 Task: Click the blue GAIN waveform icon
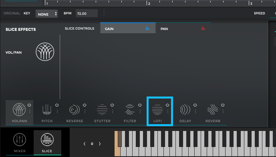click(147, 28)
